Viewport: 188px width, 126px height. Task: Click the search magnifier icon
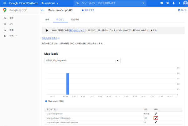[78, 3]
